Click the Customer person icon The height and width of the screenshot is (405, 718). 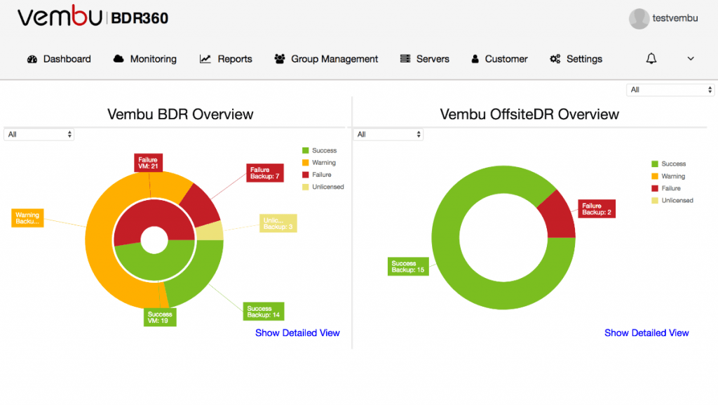tap(475, 59)
